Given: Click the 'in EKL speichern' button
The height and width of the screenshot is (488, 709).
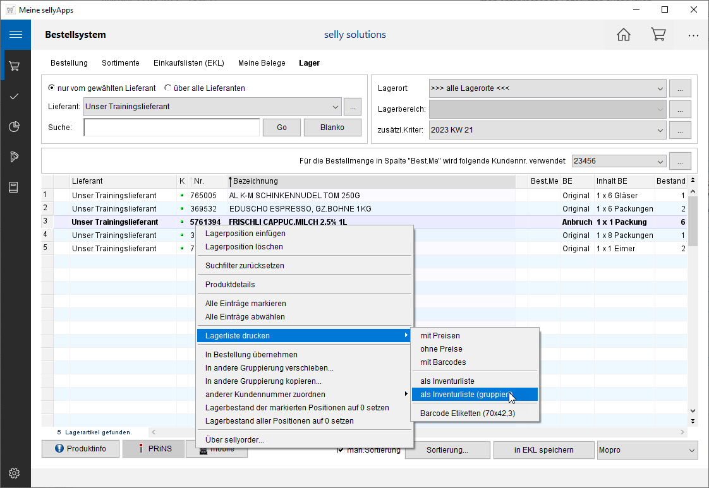Looking at the screenshot, I should pyautogui.click(x=543, y=450).
